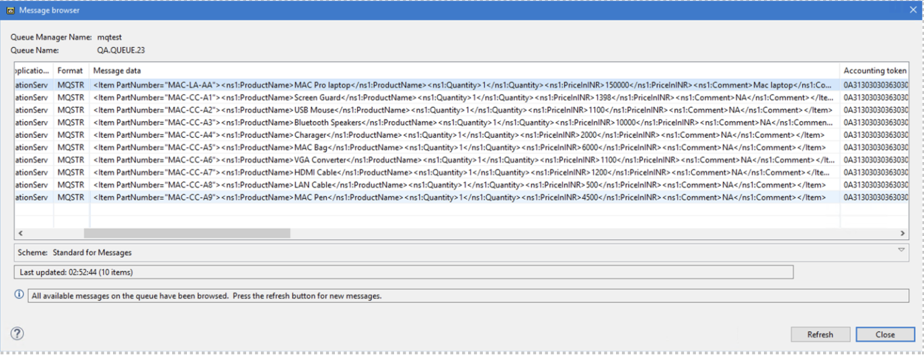Viewport: 924px width, 355px height.
Task: Select the MAC-CC-A1 Screen Guard row
Action: click(x=461, y=97)
